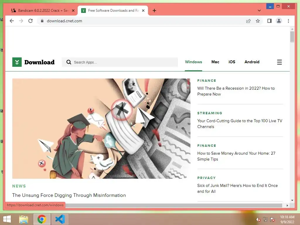The height and width of the screenshot is (225, 300).
Task: Open Chrome's three-dot menu
Action: (288, 21)
